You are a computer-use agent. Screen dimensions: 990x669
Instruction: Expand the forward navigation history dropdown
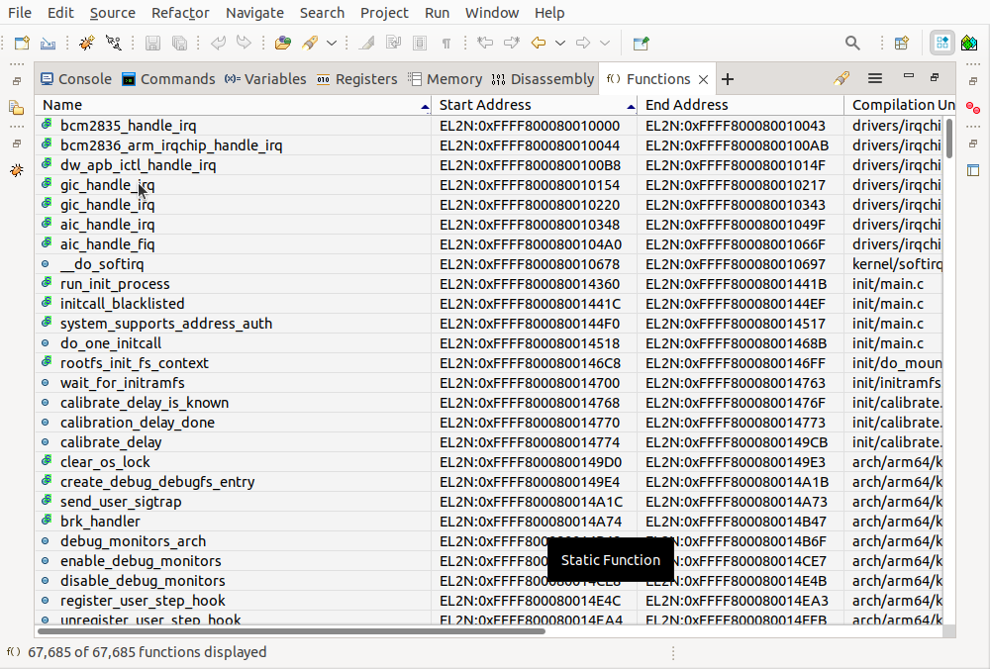click(x=605, y=44)
